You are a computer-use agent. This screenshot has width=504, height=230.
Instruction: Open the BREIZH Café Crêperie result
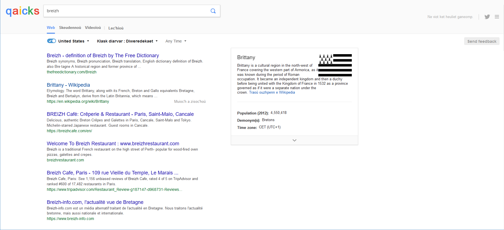120,114
